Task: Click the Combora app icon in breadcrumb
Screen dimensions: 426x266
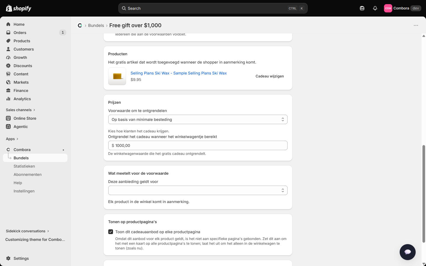Action: (80, 25)
